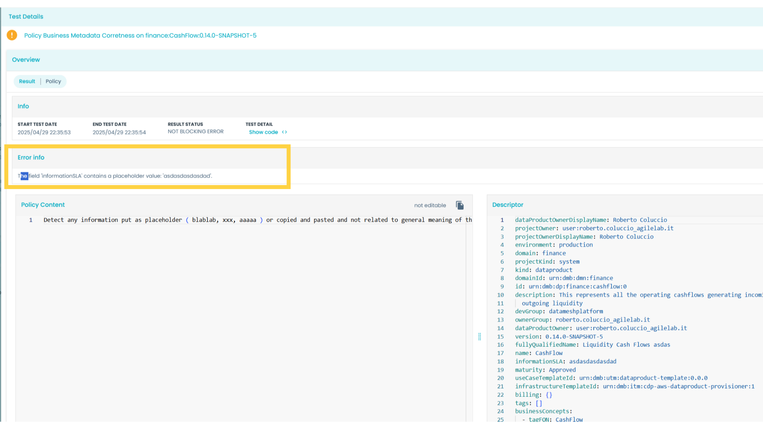The image size is (763, 429).
Task: Click the NOT BLOCKING ERROR status value
Action: (x=196, y=131)
